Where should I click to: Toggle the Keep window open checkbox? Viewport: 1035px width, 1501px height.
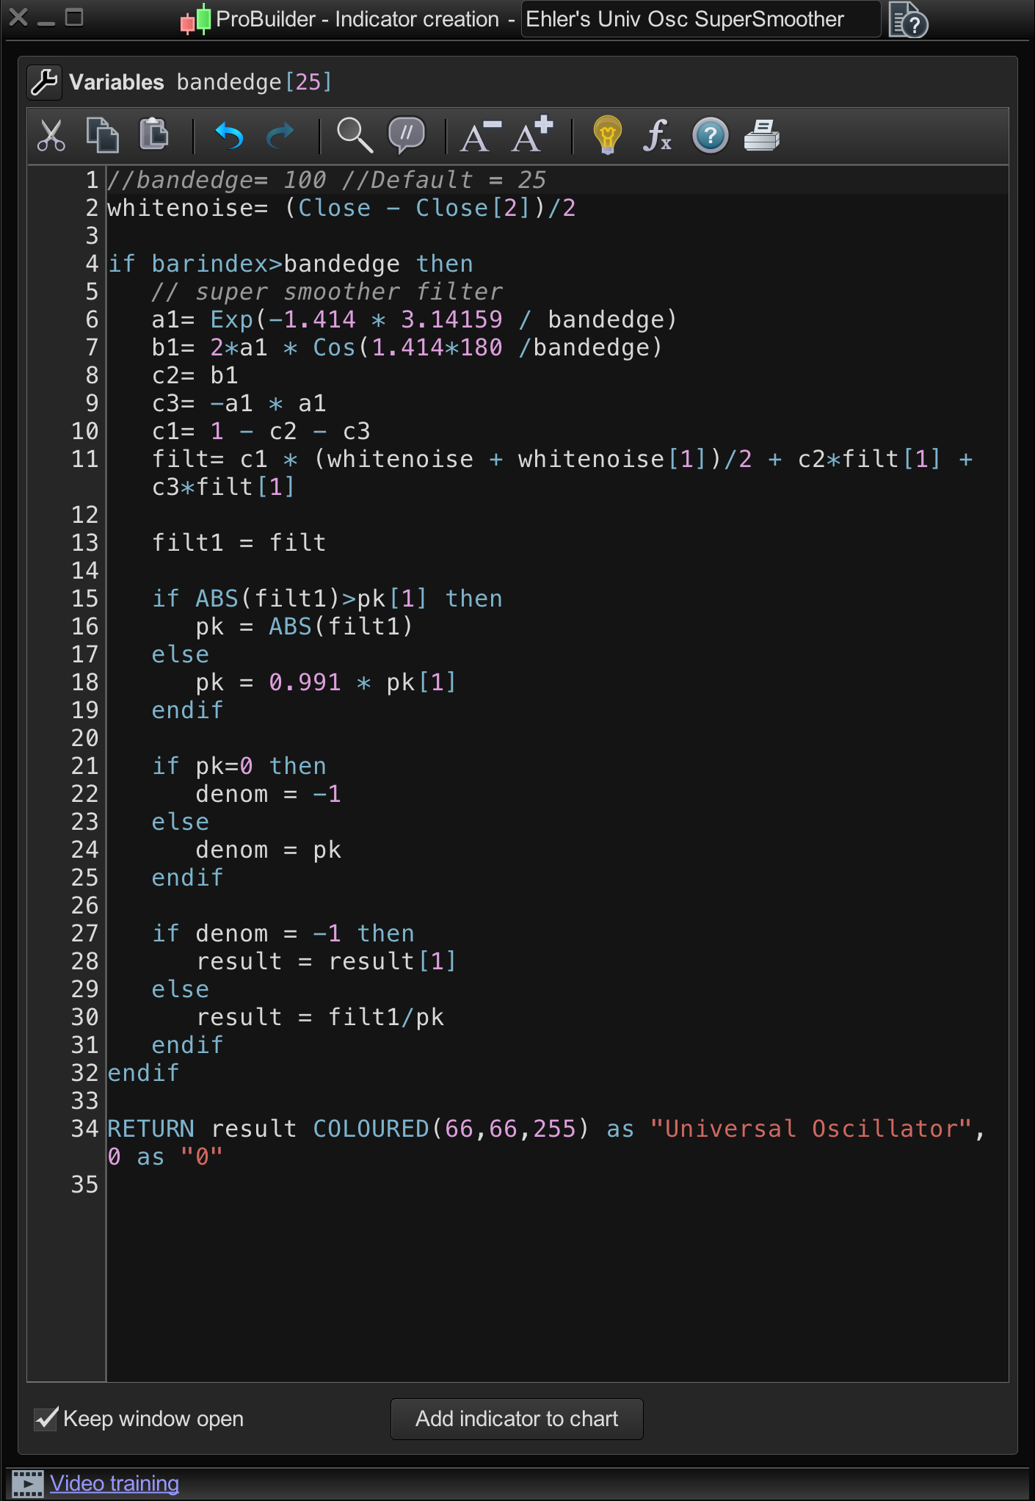click(46, 1419)
